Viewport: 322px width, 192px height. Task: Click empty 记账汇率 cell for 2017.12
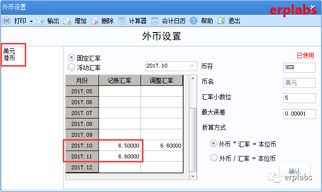click(x=120, y=167)
